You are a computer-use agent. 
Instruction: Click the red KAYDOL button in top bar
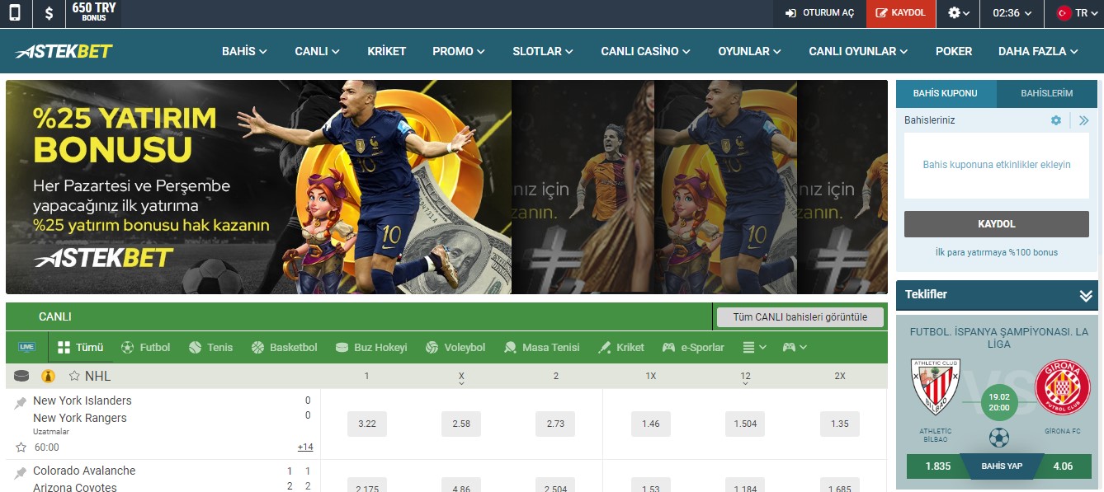pos(901,13)
